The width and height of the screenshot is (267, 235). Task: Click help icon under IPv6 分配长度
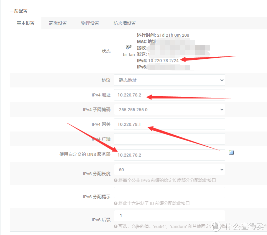tap(116, 180)
